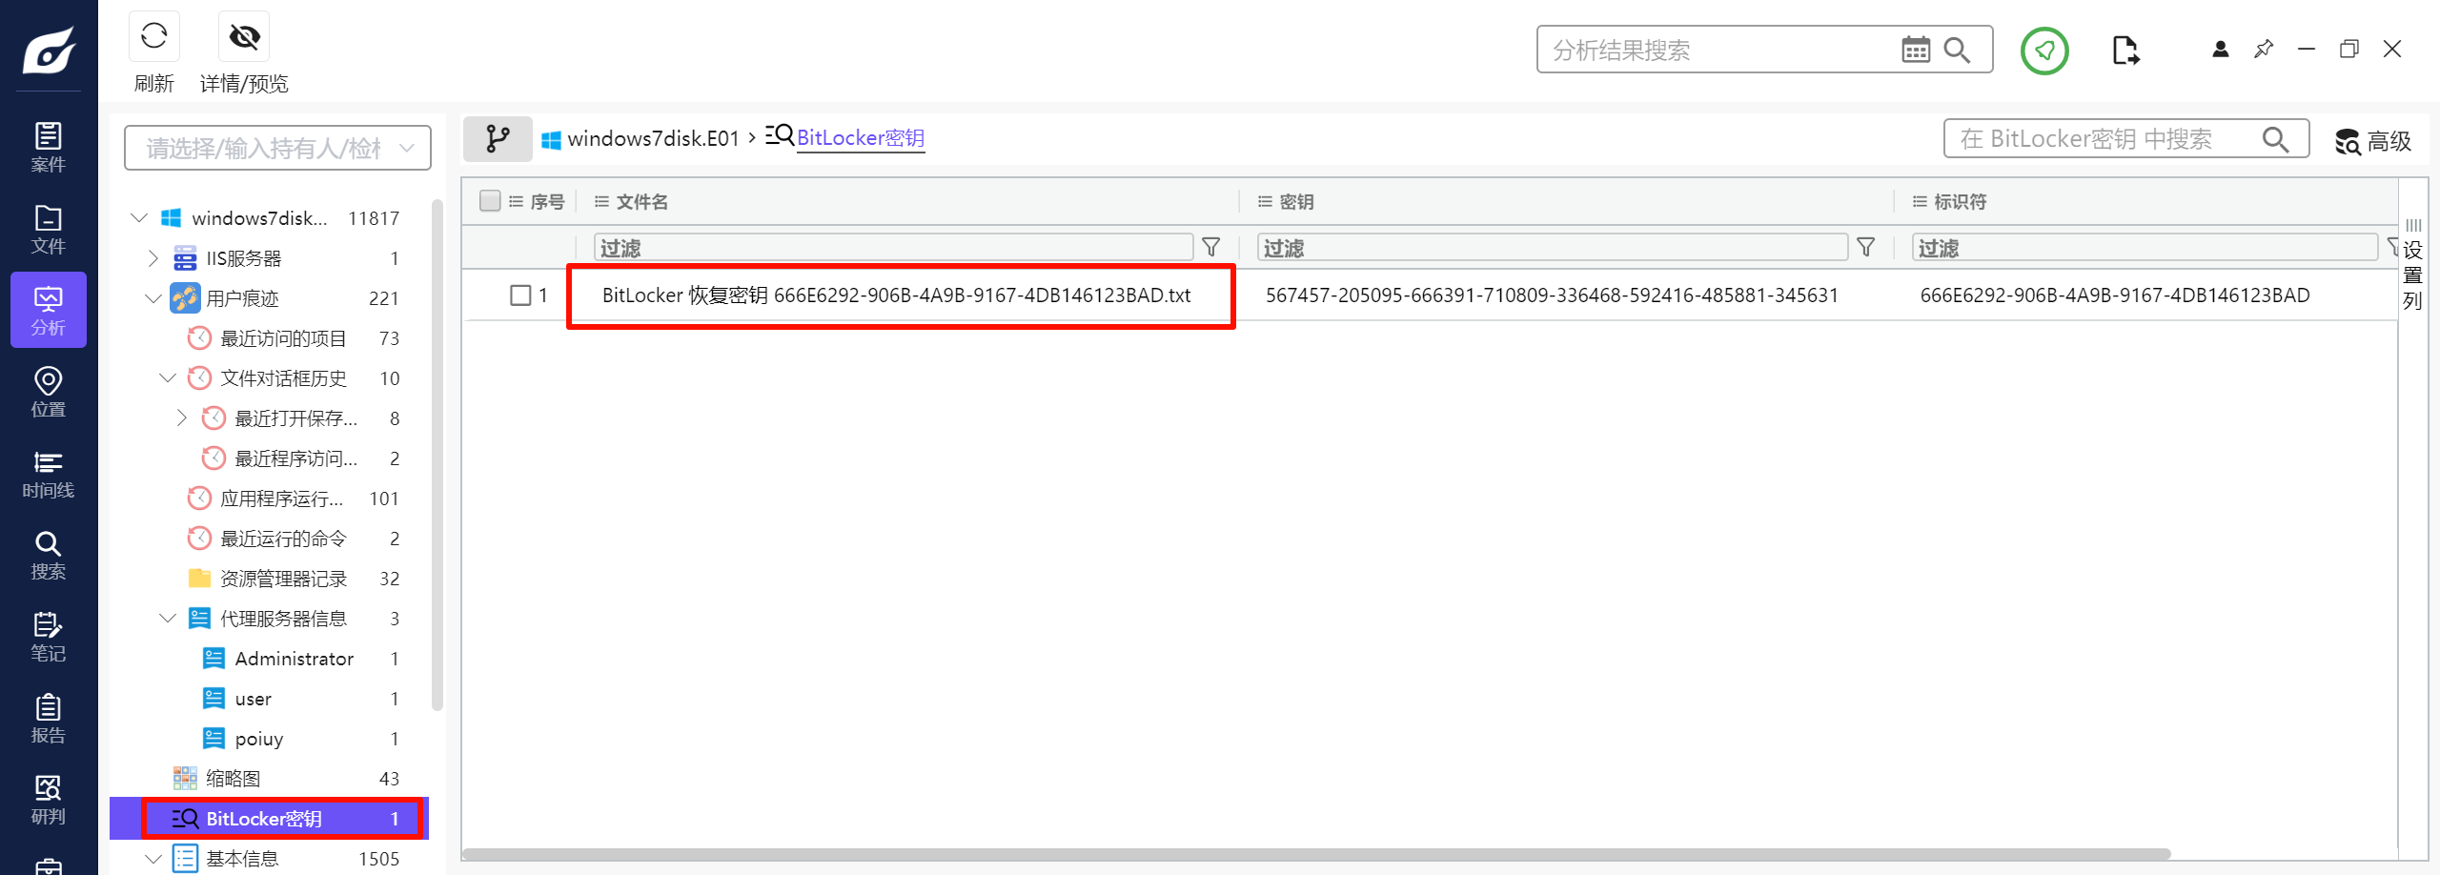The width and height of the screenshot is (2440, 875).
Task: Click the magnifier in 分析结果搜索 box
Action: (x=1957, y=50)
